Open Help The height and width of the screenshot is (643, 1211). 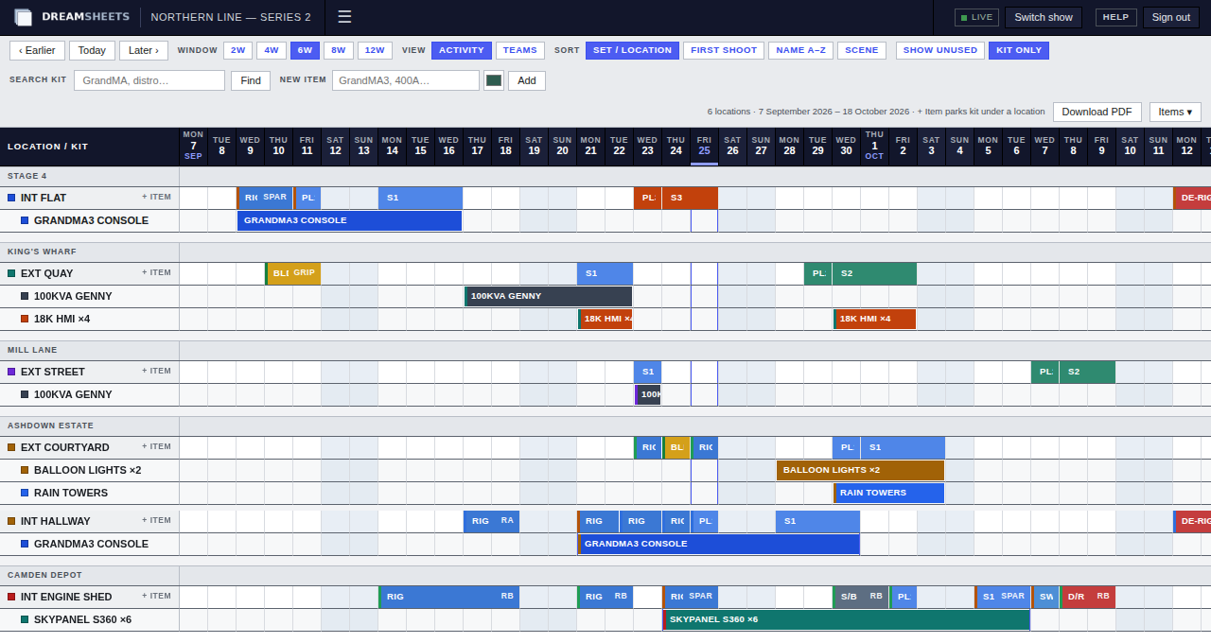point(1116,17)
